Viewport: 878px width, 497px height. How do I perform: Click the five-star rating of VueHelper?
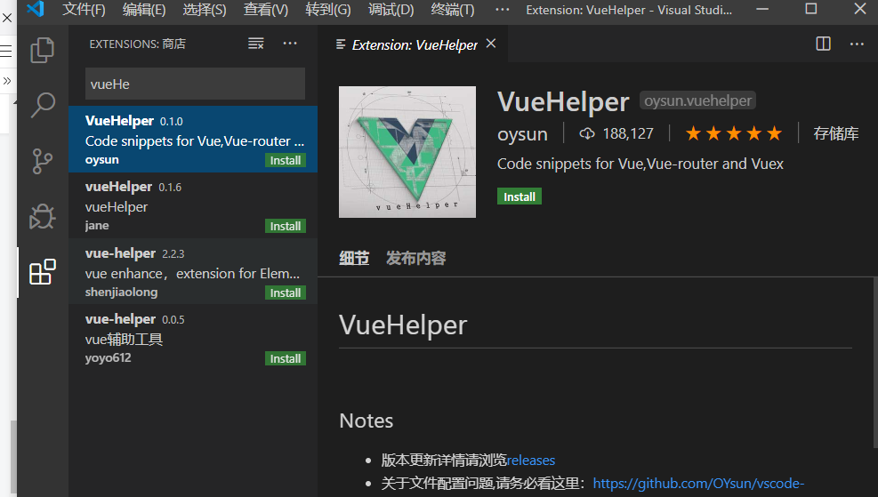click(734, 133)
